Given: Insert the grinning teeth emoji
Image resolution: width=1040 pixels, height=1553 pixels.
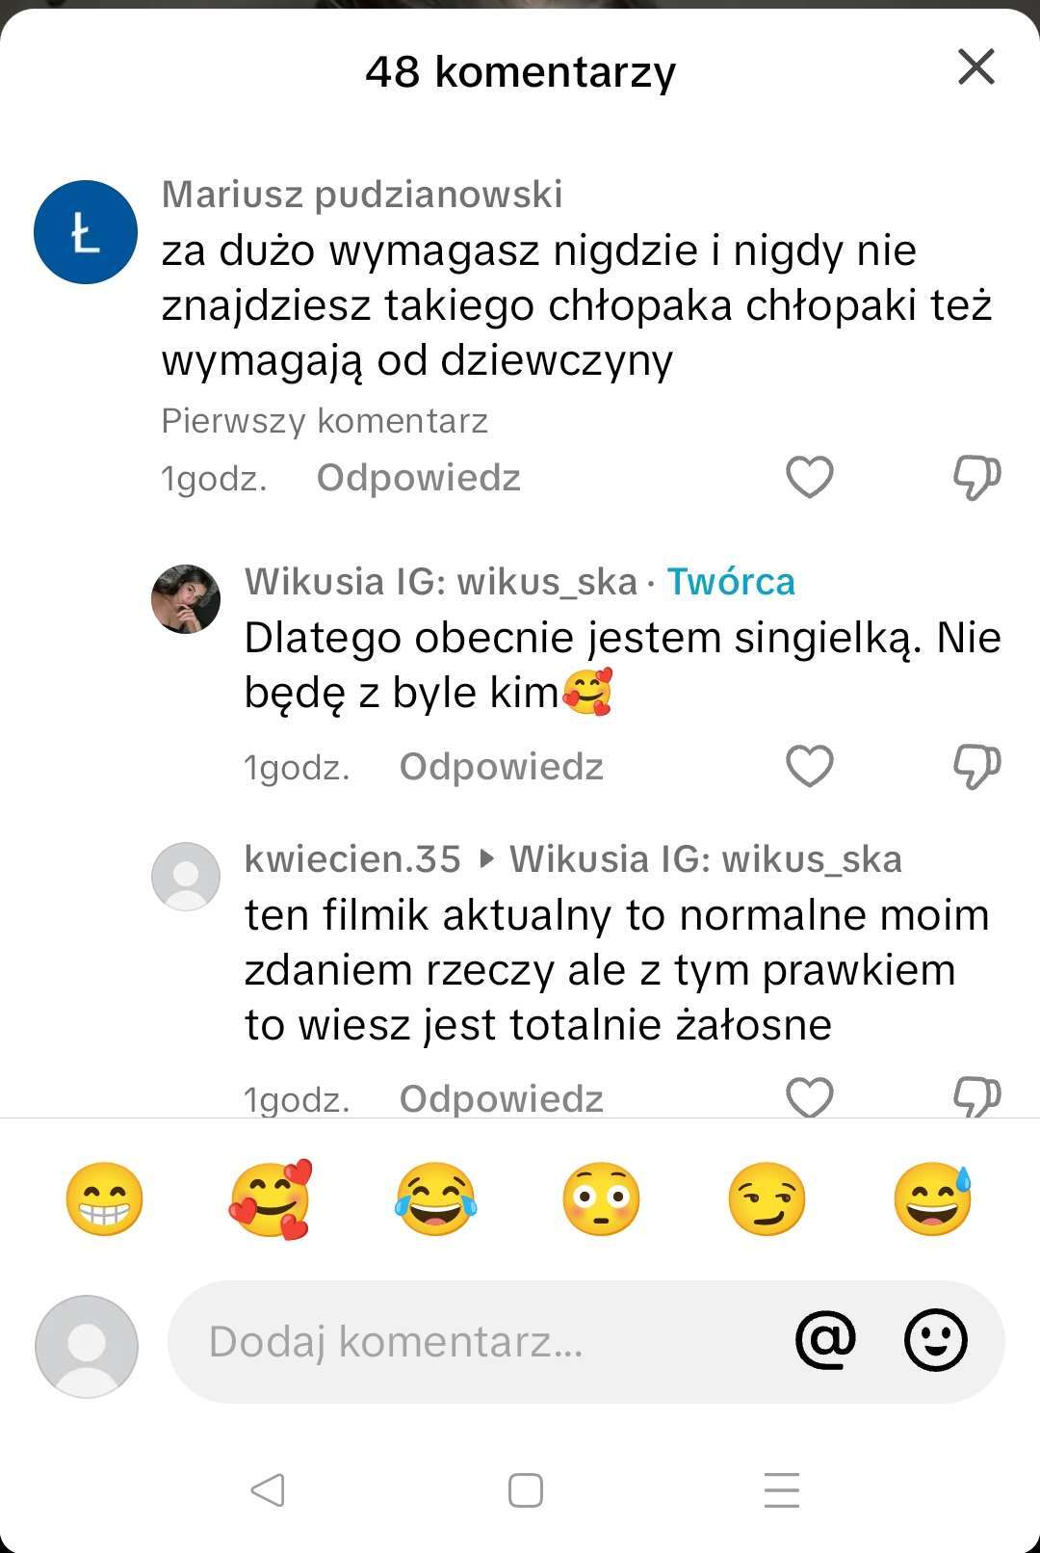Looking at the screenshot, I should coord(104,1199).
